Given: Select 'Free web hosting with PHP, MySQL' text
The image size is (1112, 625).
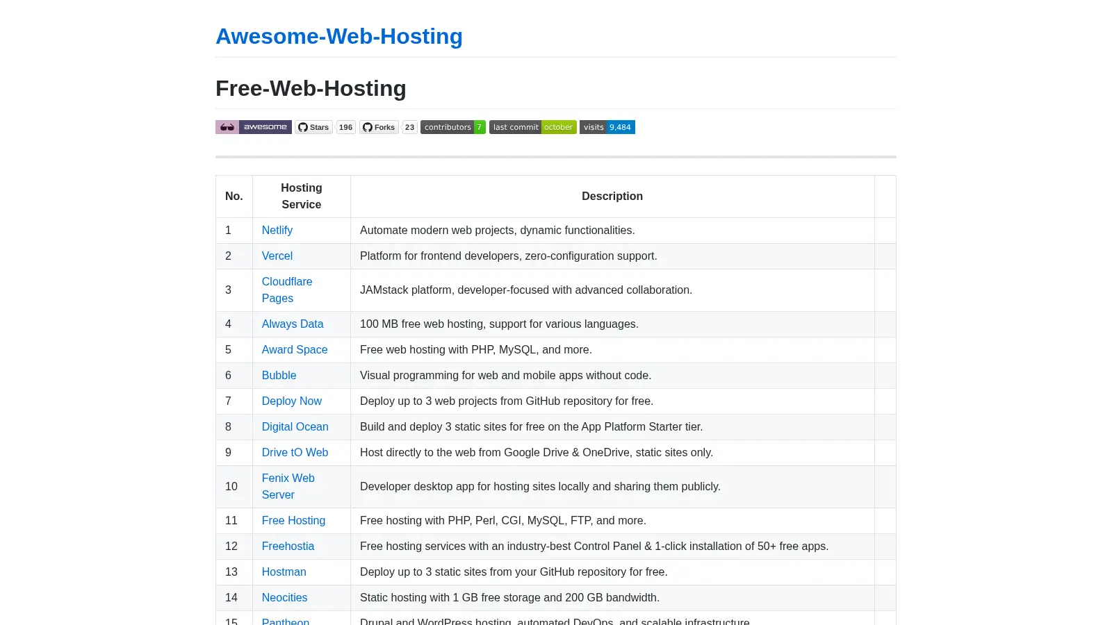Looking at the screenshot, I should (476, 349).
